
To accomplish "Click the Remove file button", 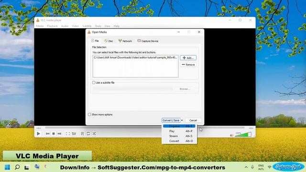I will (188, 64).
